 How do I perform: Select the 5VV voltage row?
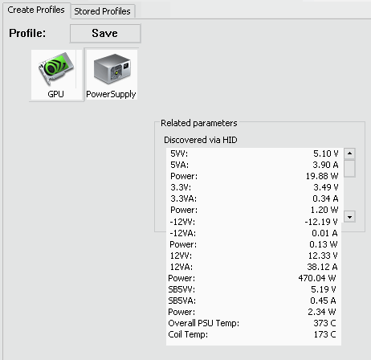click(255, 153)
